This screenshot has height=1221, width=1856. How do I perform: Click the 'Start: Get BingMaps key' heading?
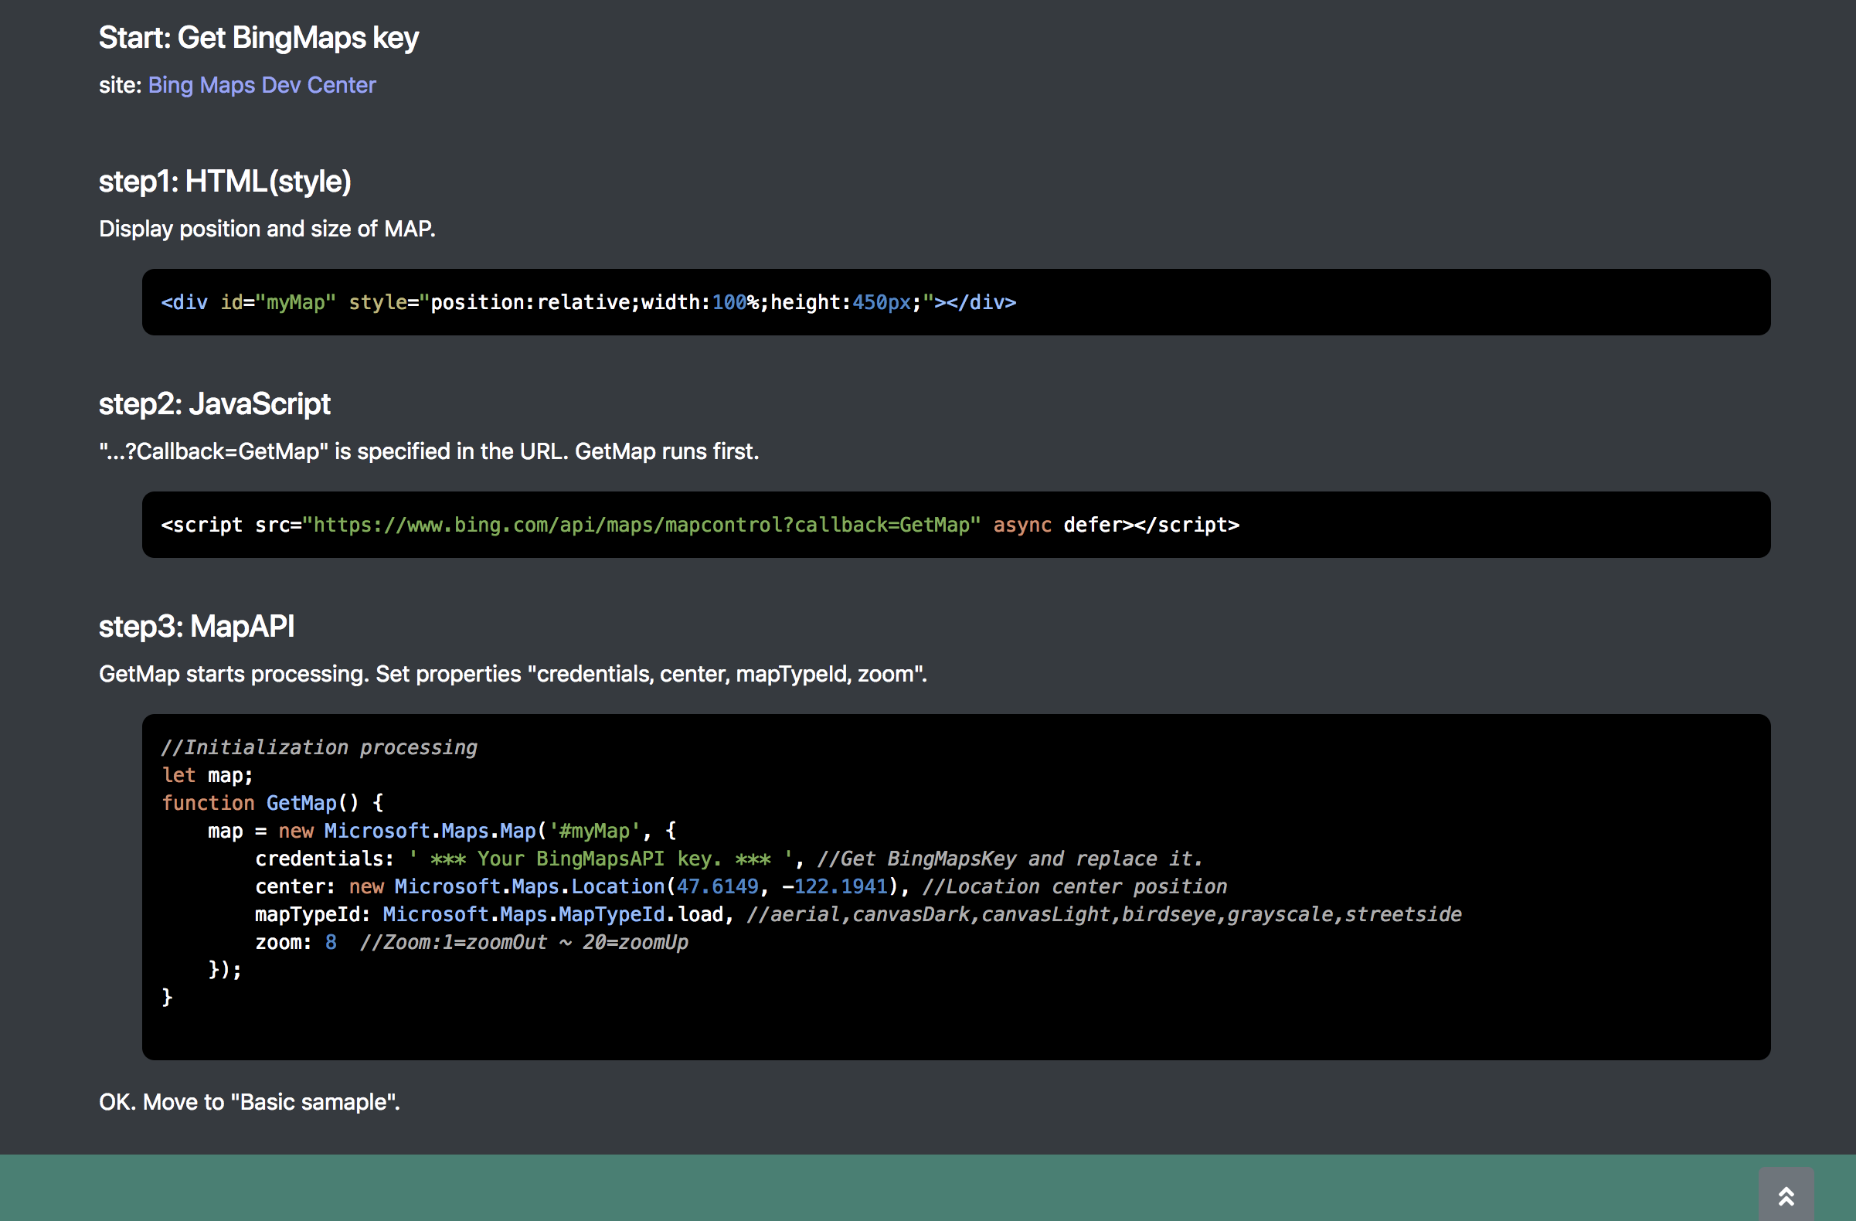click(258, 38)
